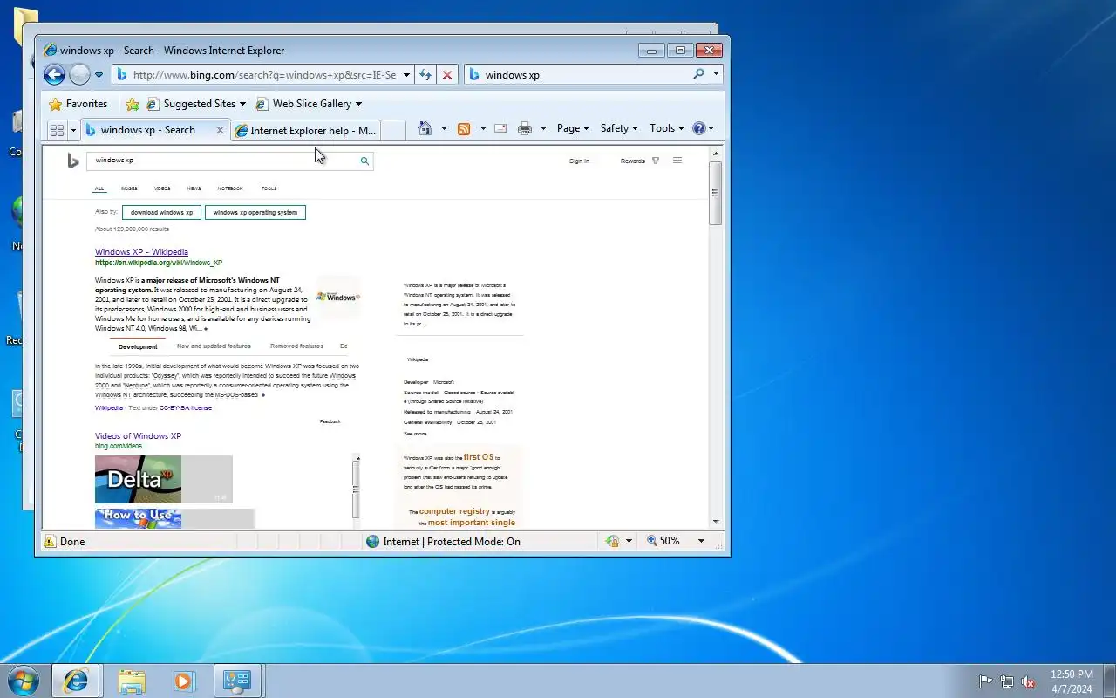This screenshot has height=698, width=1116.
Task: Show Quick Tabs thumbnail view
Action: point(58,130)
